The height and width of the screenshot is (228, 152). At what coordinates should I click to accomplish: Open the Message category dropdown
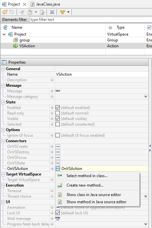pos(146,97)
